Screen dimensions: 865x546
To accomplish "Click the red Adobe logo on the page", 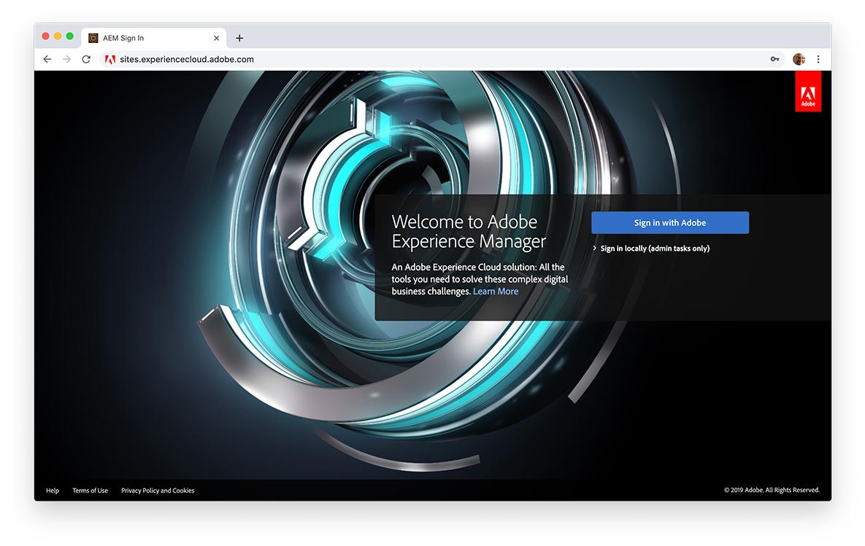I will pyautogui.click(x=808, y=91).
